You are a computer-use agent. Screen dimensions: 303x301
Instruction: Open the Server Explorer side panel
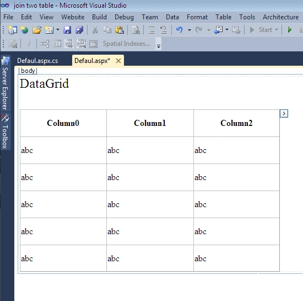pyautogui.click(x=5, y=84)
